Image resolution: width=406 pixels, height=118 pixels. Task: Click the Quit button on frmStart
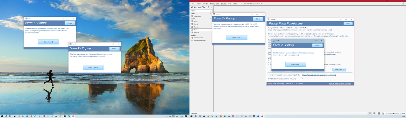348,23
